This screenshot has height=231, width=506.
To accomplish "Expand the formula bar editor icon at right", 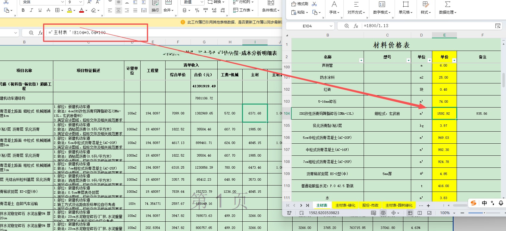I will point(498,26).
